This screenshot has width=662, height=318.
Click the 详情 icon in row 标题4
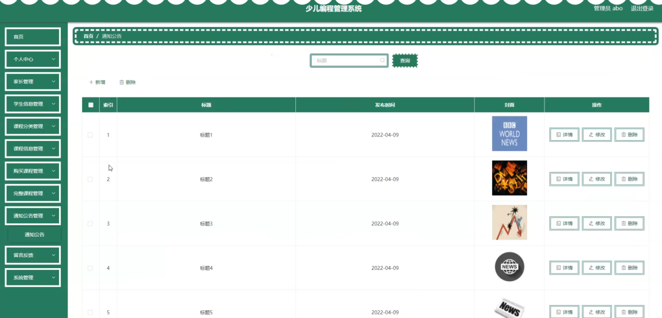pyautogui.click(x=559, y=268)
